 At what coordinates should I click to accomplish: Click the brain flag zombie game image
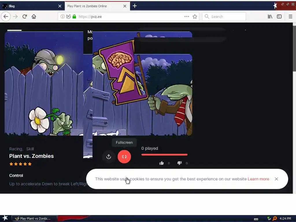pos(142,84)
